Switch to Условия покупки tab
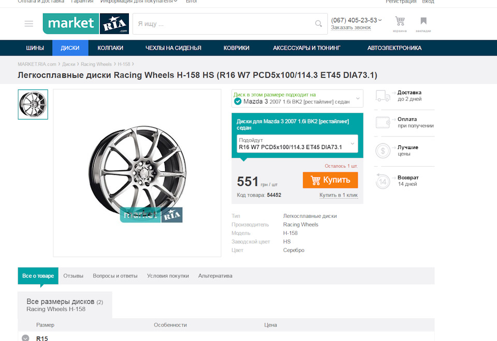Screen dimensions: 497x341 click(x=168, y=276)
